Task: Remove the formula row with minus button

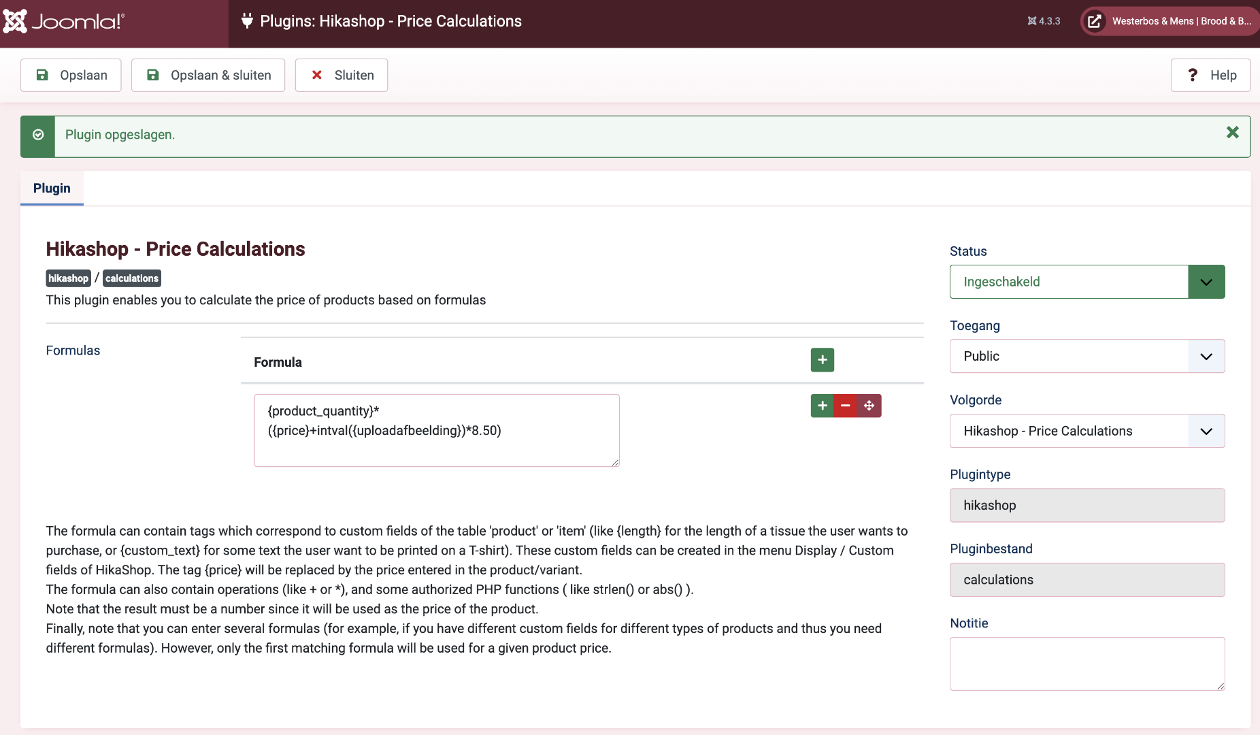Action: tap(846, 406)
